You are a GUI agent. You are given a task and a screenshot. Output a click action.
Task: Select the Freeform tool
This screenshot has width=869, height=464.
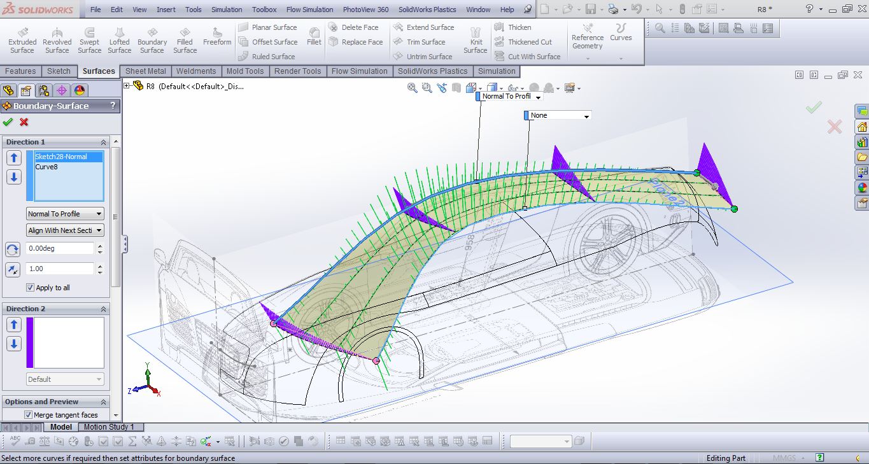pos(217,37)
